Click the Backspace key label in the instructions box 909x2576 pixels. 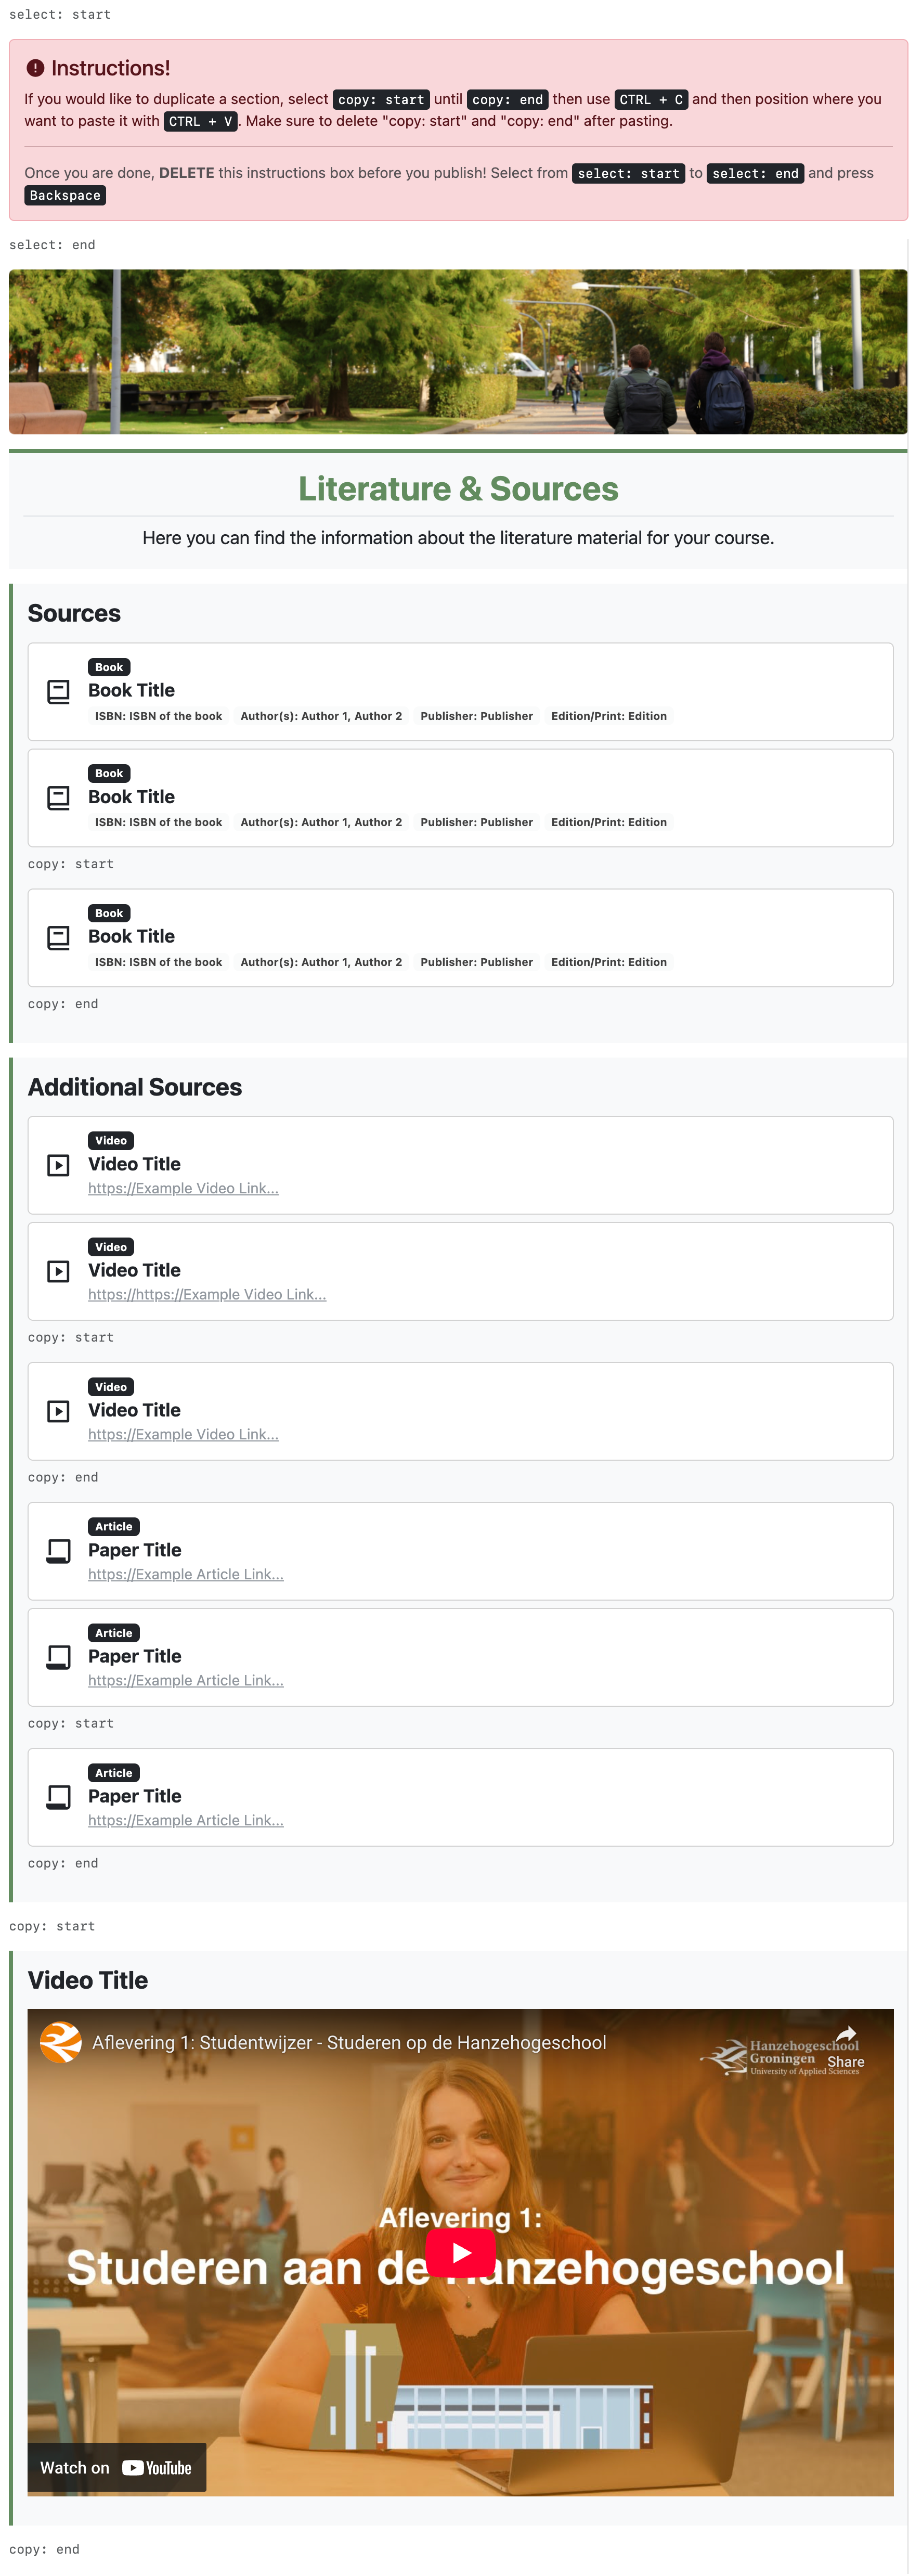coord(65,196)
